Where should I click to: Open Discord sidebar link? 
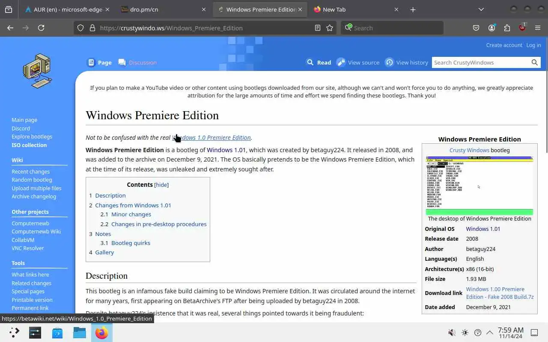click(21, 128)
